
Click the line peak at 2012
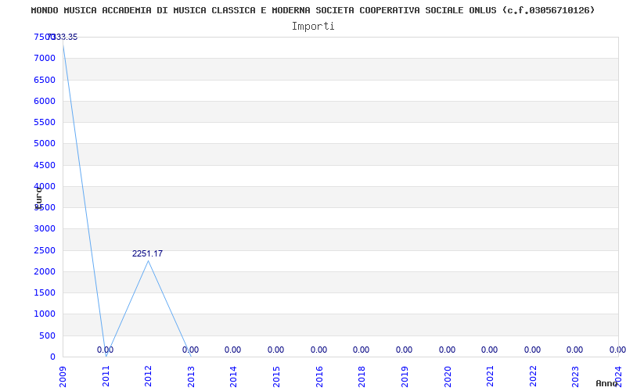coord(148,261)
